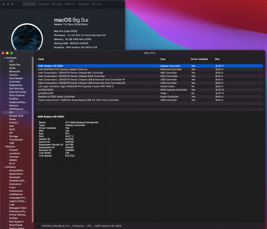The height and width of the screenshot is (229, 267).
Task: Select the pcibdbd,a120 row
Action: tap(150, 93)
